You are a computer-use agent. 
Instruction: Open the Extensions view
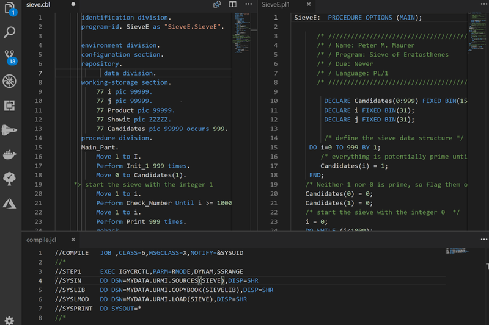coord(9,105)
